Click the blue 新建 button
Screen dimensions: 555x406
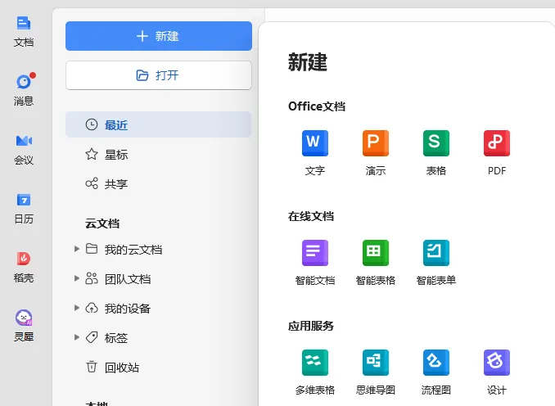coord(159,36)
